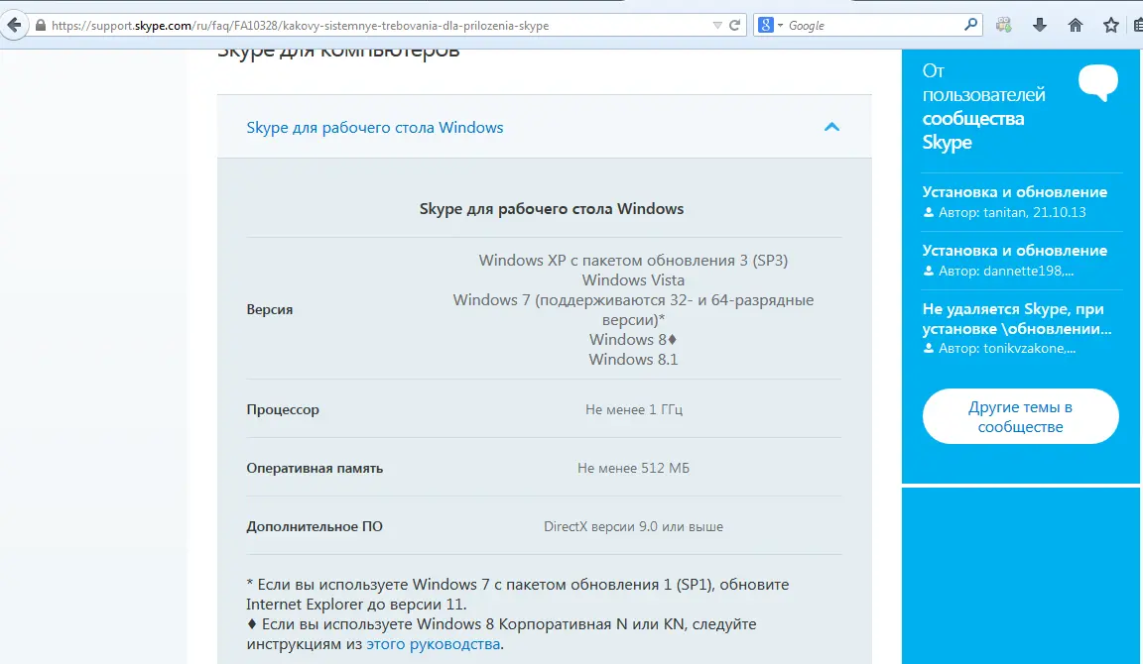Viewport: 1143px width, 664px height.
Task: Open the add-on icon beside search box
Action: [x=1004, y=26]
